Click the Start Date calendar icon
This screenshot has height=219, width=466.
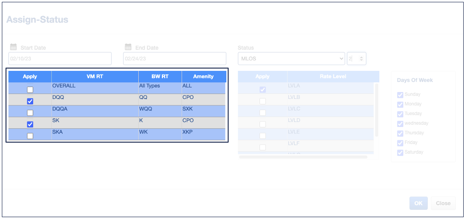(x=13, y=47)
